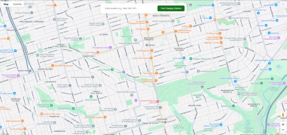
Task: Click the Primrose Bagel marker
Action: click(x=25, y=129)
